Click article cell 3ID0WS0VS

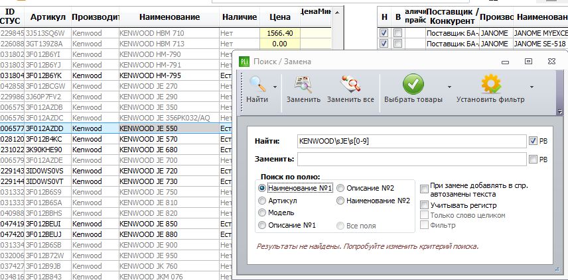48,171
